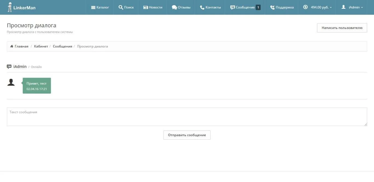
Task: Click the Привет, тест message bubble
Action: (37, 86)
